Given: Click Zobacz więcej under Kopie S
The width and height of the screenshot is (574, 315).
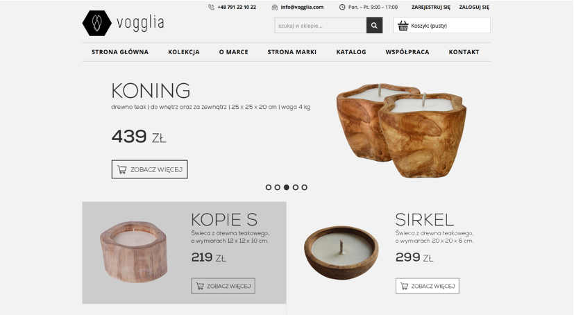Looking at the screenshot, I should [223, 286].
